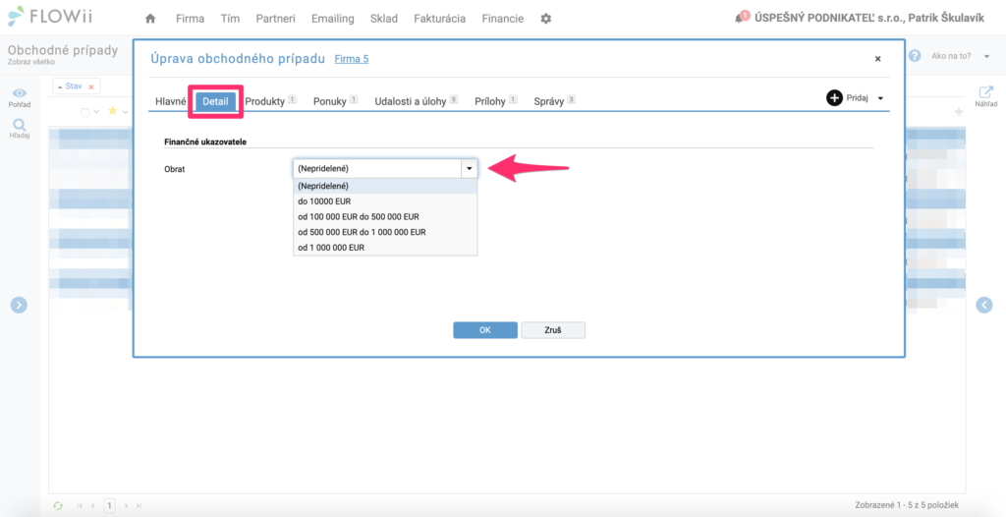
Task: Click the Obrat field showing (Nepridelené)
Action: pyautogui.click(x=377, y=168)
